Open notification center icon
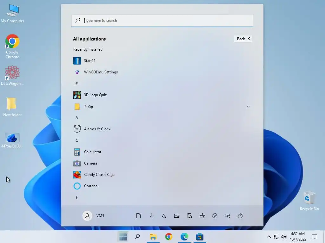Viewport: 325px width, 243px height. point(315,237)
